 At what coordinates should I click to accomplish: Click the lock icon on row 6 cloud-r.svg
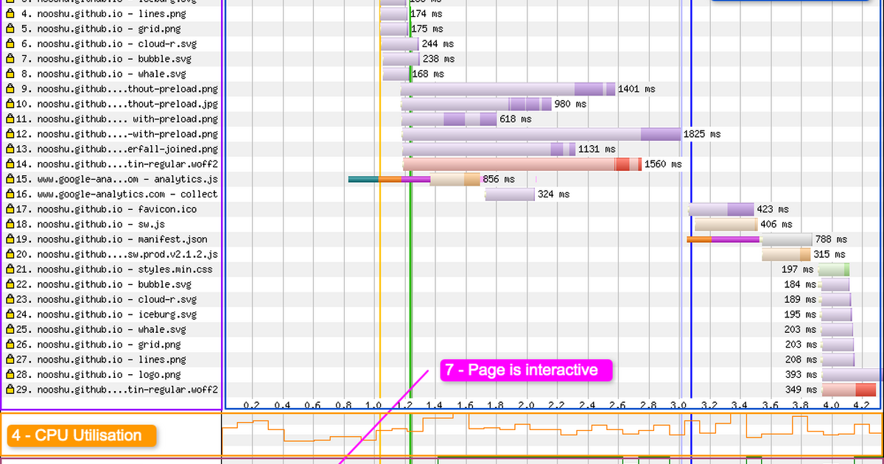coord(10,43)
